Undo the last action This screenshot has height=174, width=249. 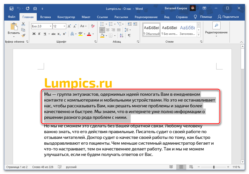click(x=19, y=9)
